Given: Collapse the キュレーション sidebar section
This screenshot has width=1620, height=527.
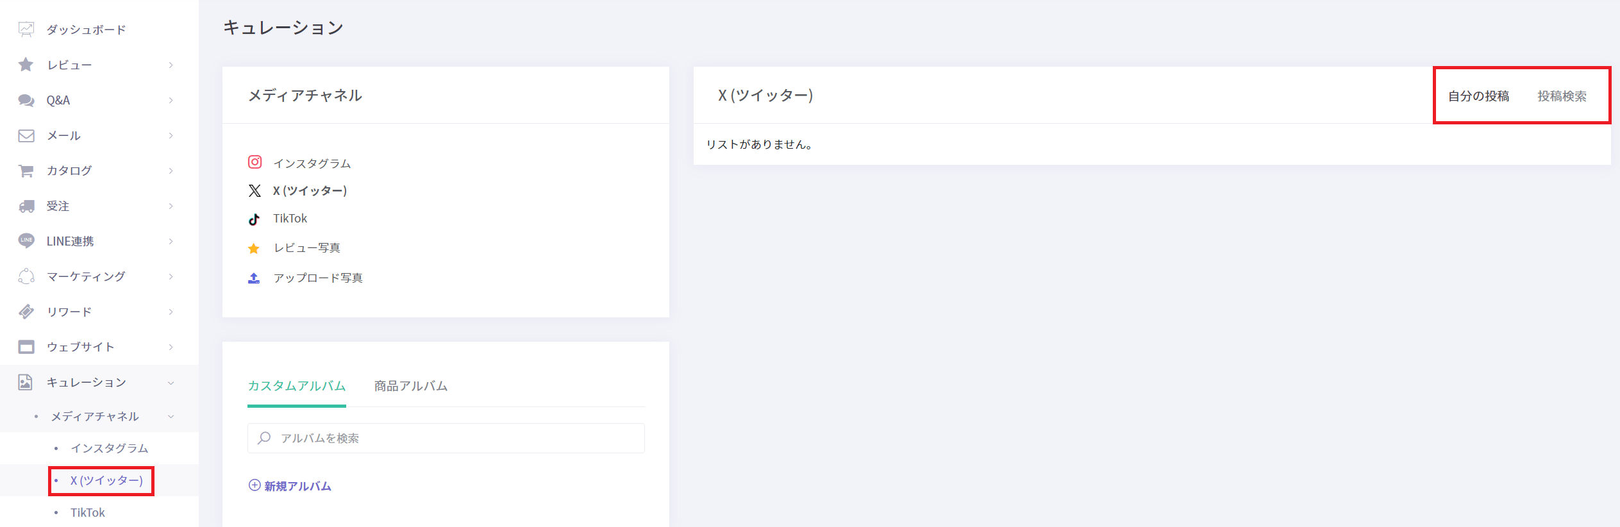Looking at the screenshot, I should point(171,383).
